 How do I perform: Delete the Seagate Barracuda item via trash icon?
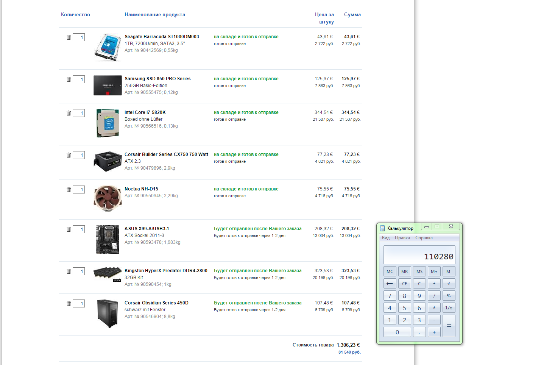69,37
